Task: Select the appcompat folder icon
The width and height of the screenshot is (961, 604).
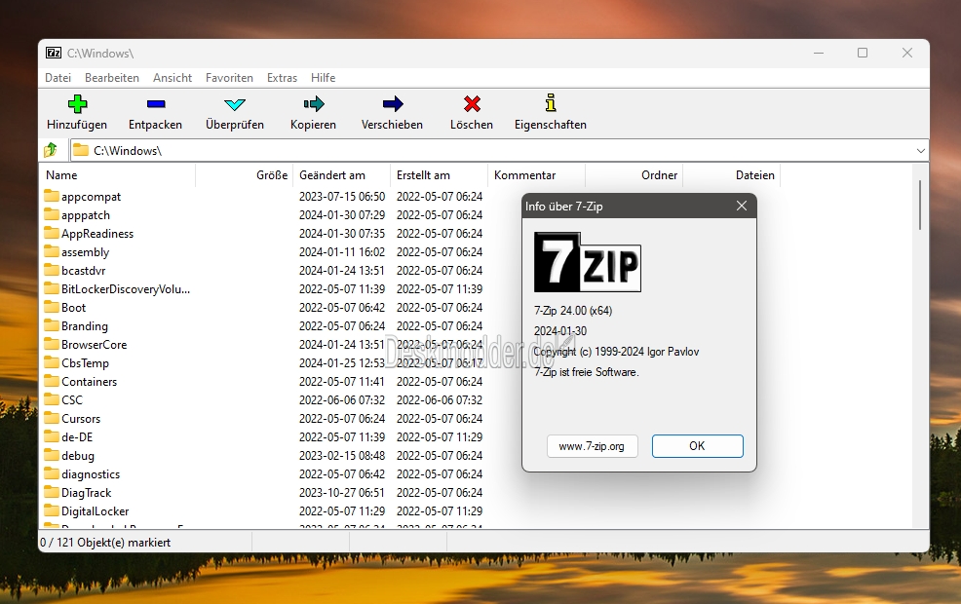Action: 52,196
